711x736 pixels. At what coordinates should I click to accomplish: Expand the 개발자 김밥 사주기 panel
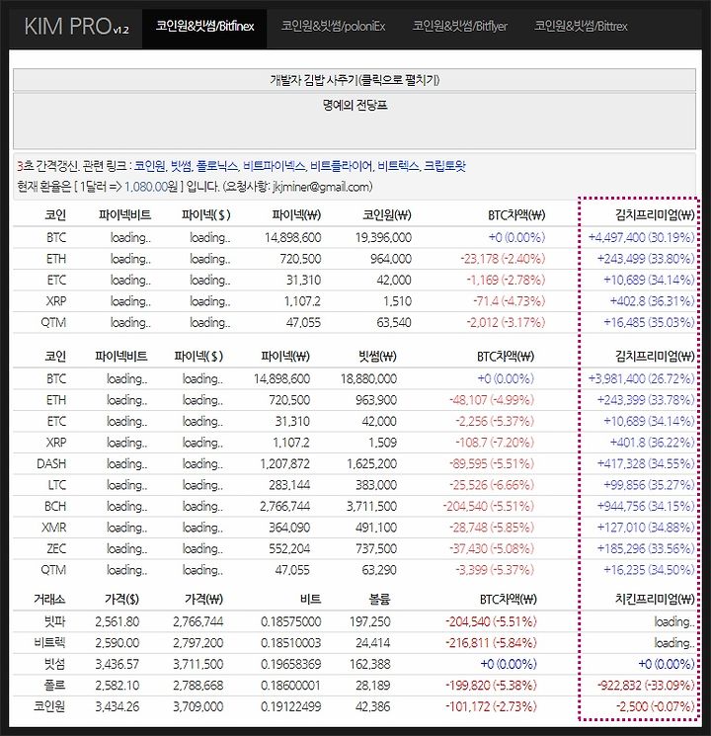click(355, 80)
